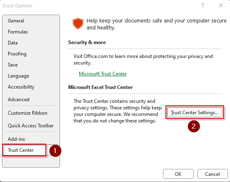Image resolution: width=230 pixels, height=182 pixels.
Task: Click the 'Security & more' heading
Action: tap(87, 42)
